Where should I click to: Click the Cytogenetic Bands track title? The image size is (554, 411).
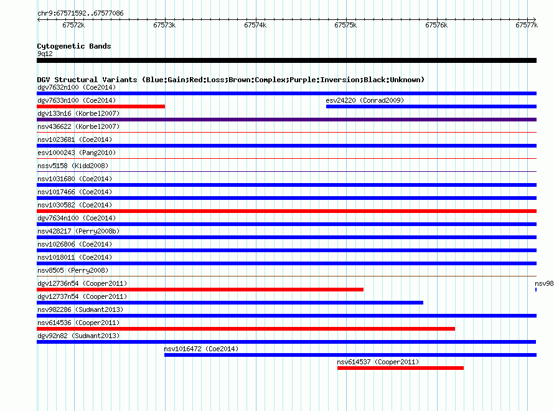(74, 46)
